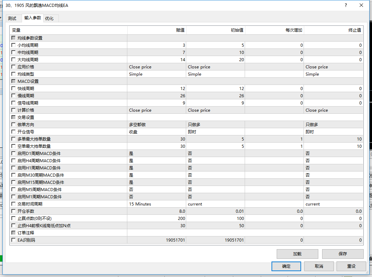Click 多单最大持单数量 每次增加 value 1
Image resolution: width=372 pixels, height=277 pixels.
coord(274,139)
